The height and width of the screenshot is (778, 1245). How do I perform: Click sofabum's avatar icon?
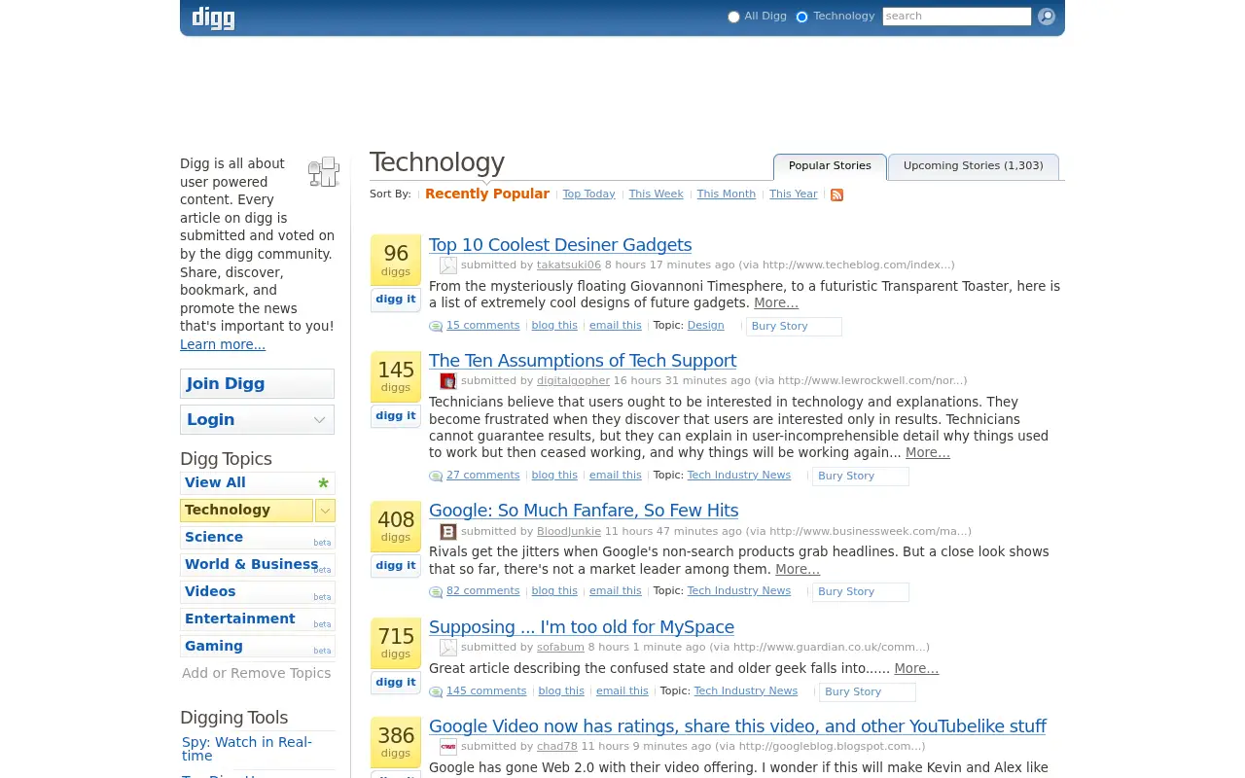[448, 648]
